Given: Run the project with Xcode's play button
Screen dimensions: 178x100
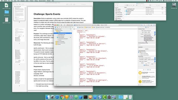Looking at the screenshot, I should click(61, 25).
